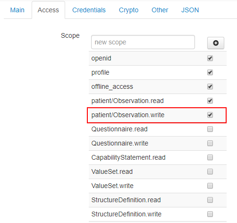Check the ValueSet.read scope box

pyautogui.click(x=210, y=172)
